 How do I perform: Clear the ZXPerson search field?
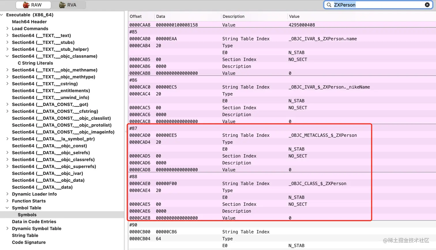click(x=427, y=5)
